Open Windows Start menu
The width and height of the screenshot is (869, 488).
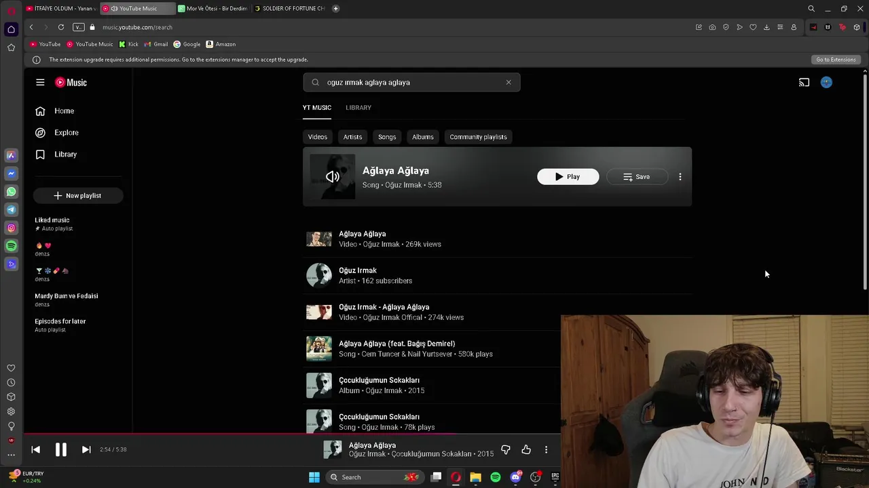click(x=314, y=477)
